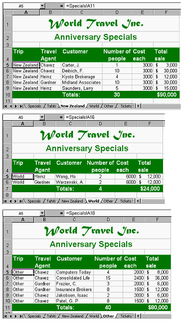Select cell 'Saunders, Larry'
Viewport: 182px width, 323px height.
coord(82,88)
